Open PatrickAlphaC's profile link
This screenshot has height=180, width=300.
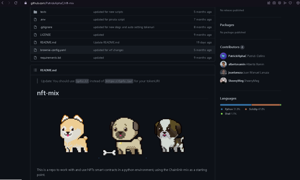237,56
